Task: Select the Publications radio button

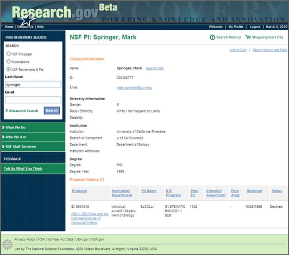Action: coord(8,62)
